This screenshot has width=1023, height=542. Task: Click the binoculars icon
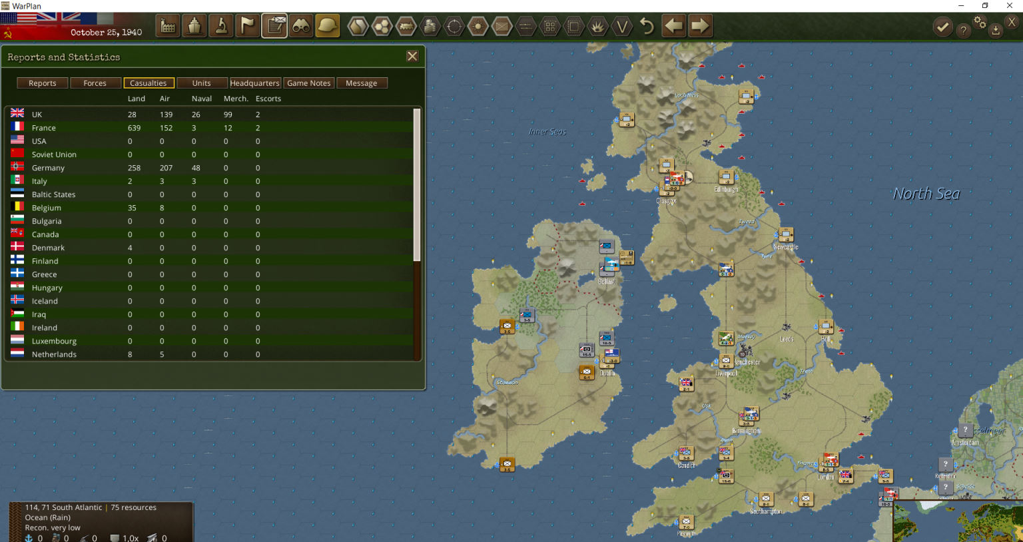point(301,27)
